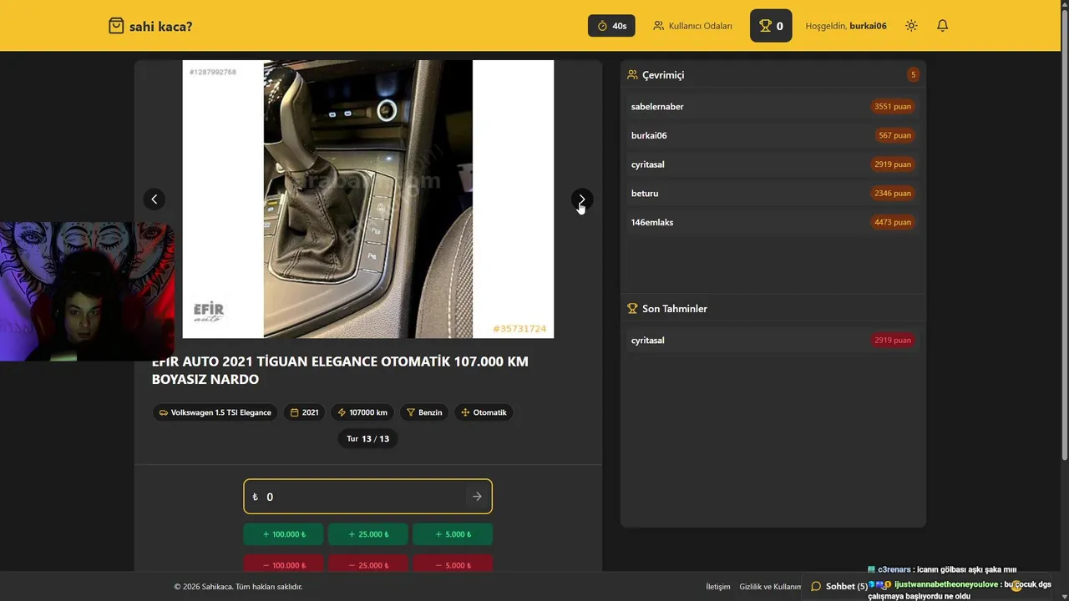Open Kullanıcı Odaları rooms
The height and width of the screenshot is (601, 1069).
click(692, 26)
